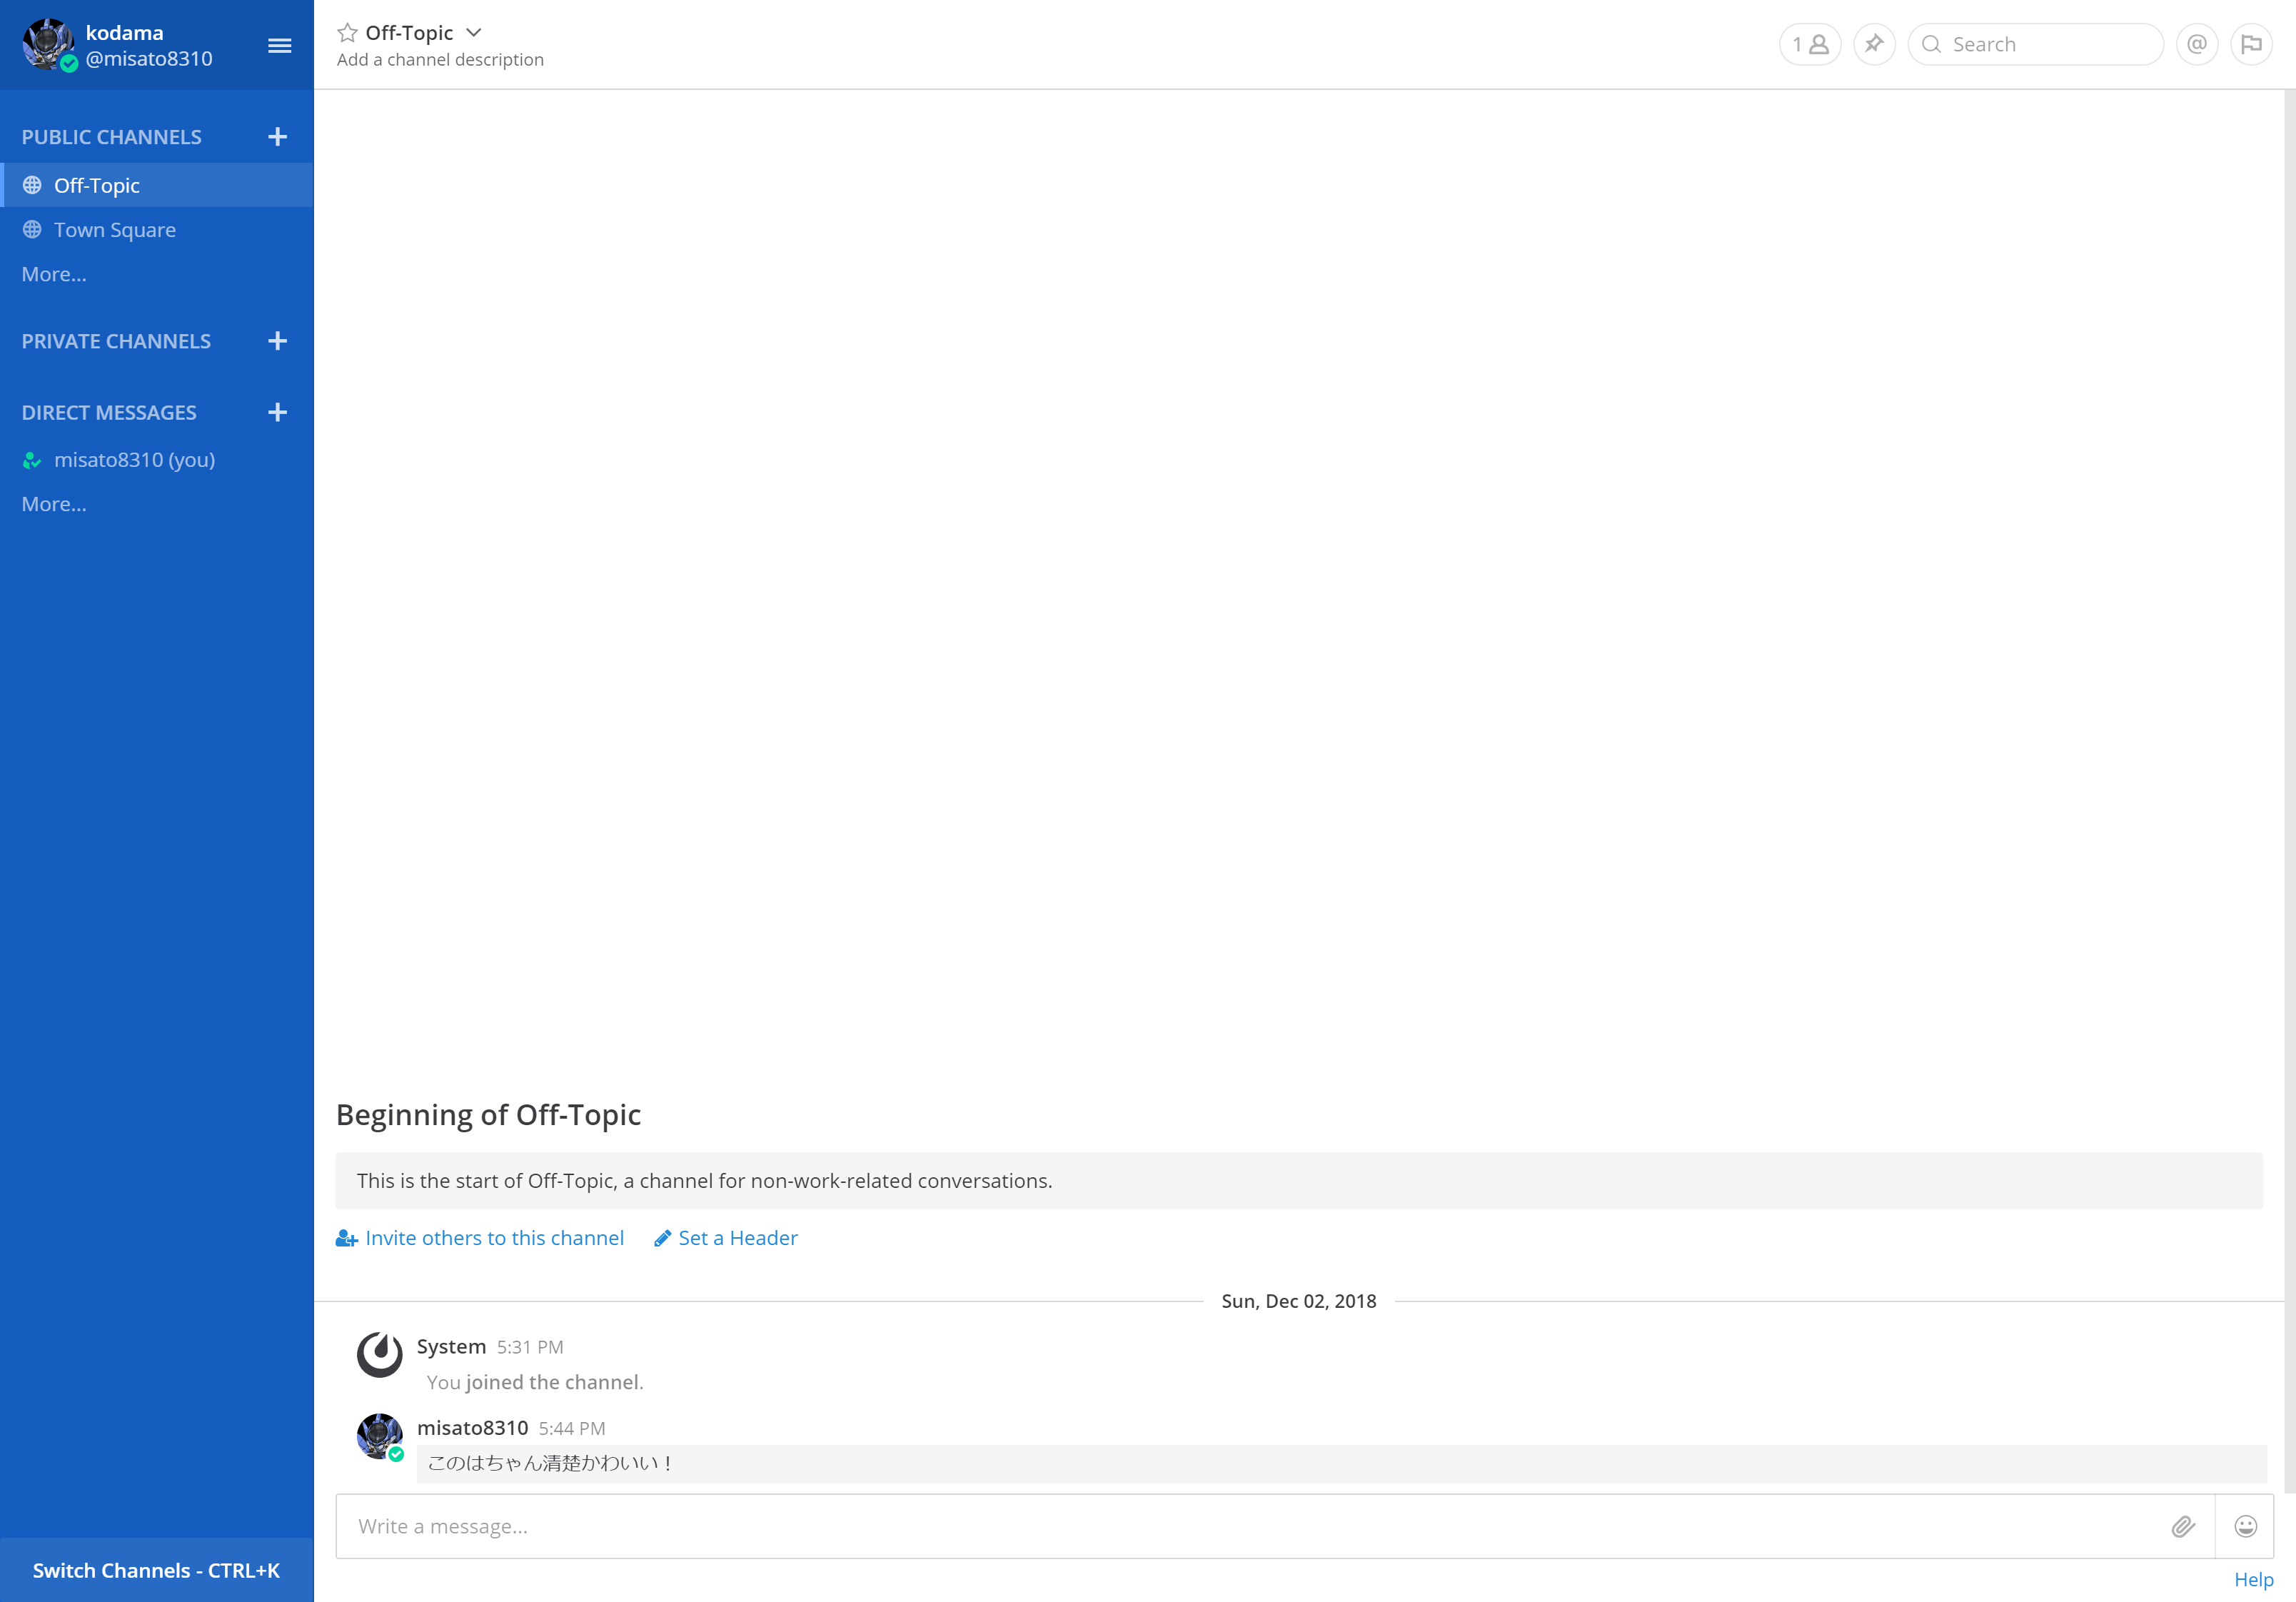Open direct message with misato8310 (you)
Screen dimensions: 2296x1602
pos(134,460)
